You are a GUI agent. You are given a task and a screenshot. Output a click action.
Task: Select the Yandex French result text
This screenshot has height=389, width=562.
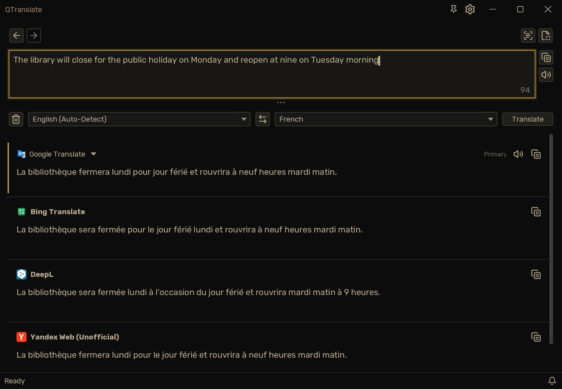pyautogui.click(x=182, y=355)
